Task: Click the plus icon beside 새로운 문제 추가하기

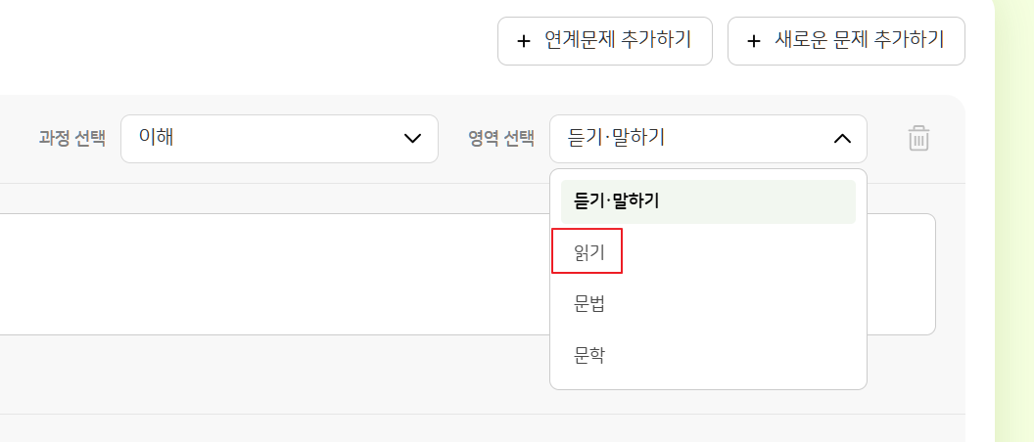Action: click(x=754, y=41)
